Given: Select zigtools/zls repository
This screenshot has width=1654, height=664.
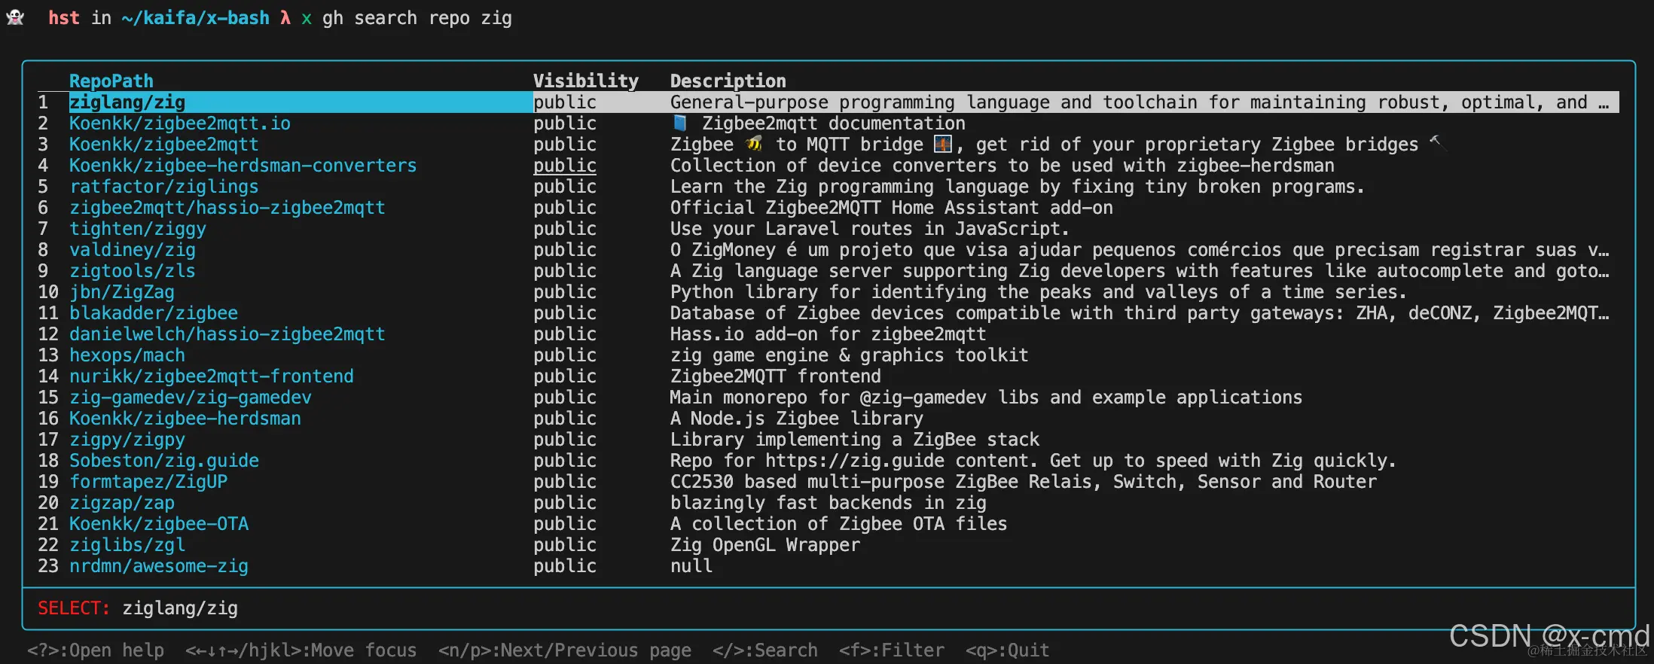Looking at the screenshot, I should point(133,271).
